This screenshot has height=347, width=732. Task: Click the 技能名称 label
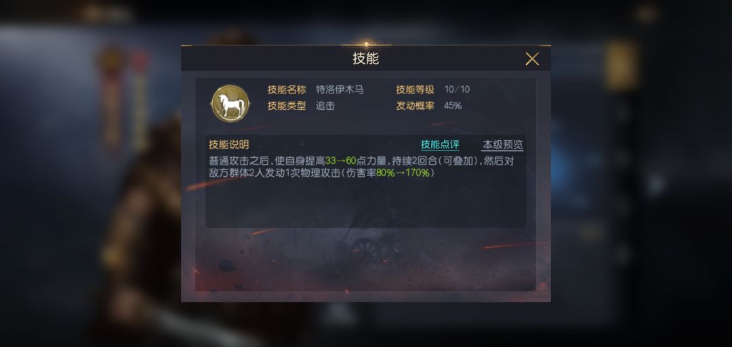286,89
